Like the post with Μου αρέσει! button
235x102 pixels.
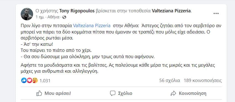point(54,93)
